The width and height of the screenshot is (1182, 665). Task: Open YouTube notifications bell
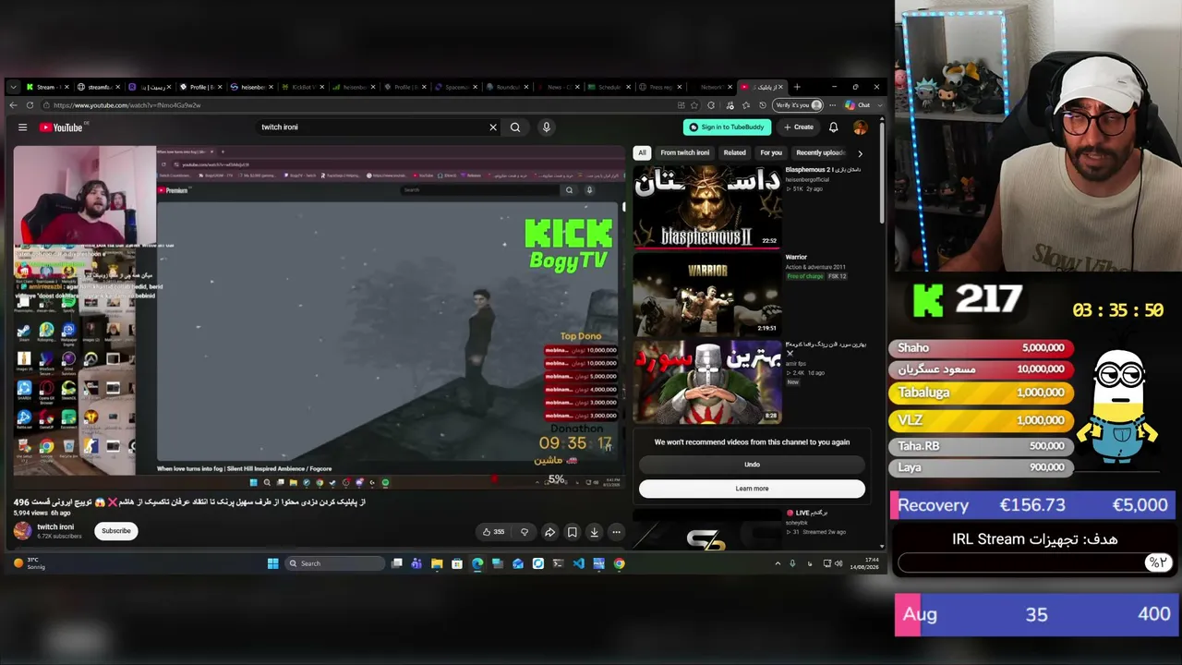point(833,127)
